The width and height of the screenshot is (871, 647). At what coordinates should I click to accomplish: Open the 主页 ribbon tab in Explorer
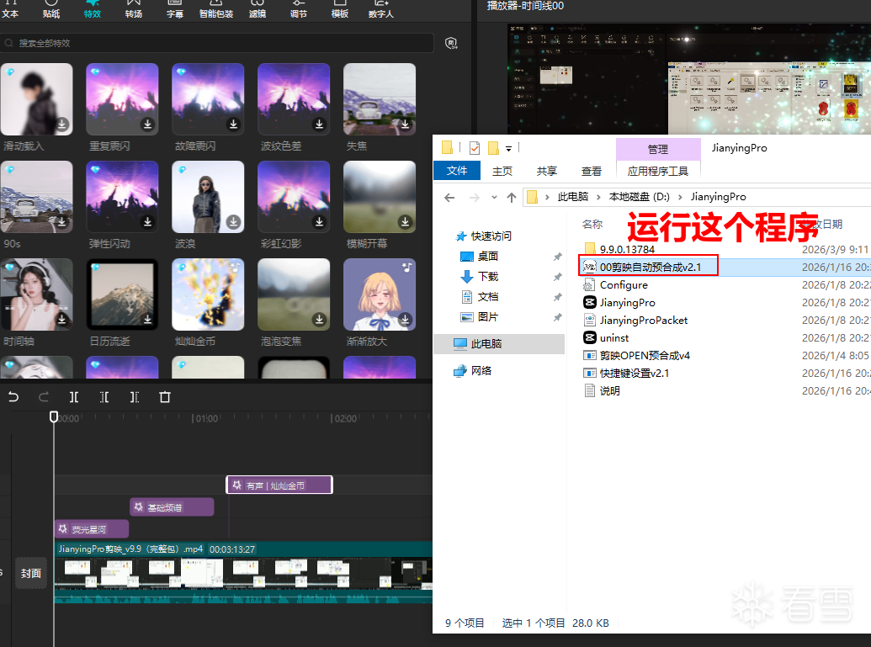(502, 171)
